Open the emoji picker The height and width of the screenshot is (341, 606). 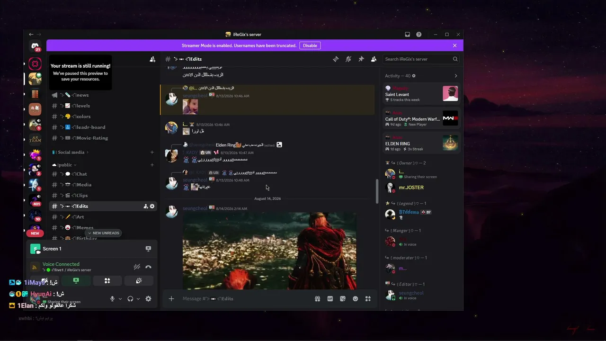(x=355, y=299)
